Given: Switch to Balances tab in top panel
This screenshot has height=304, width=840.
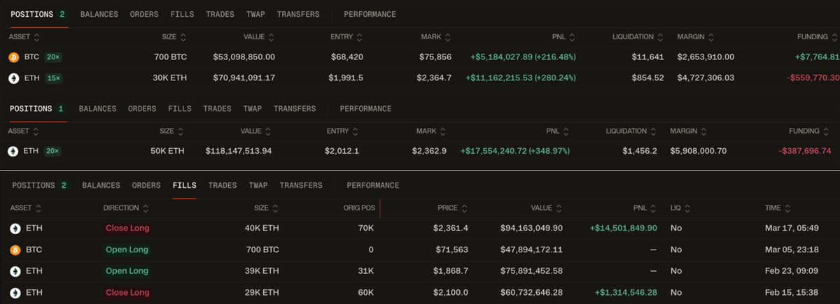Looking at the screenshot, I should click(99, 14).
